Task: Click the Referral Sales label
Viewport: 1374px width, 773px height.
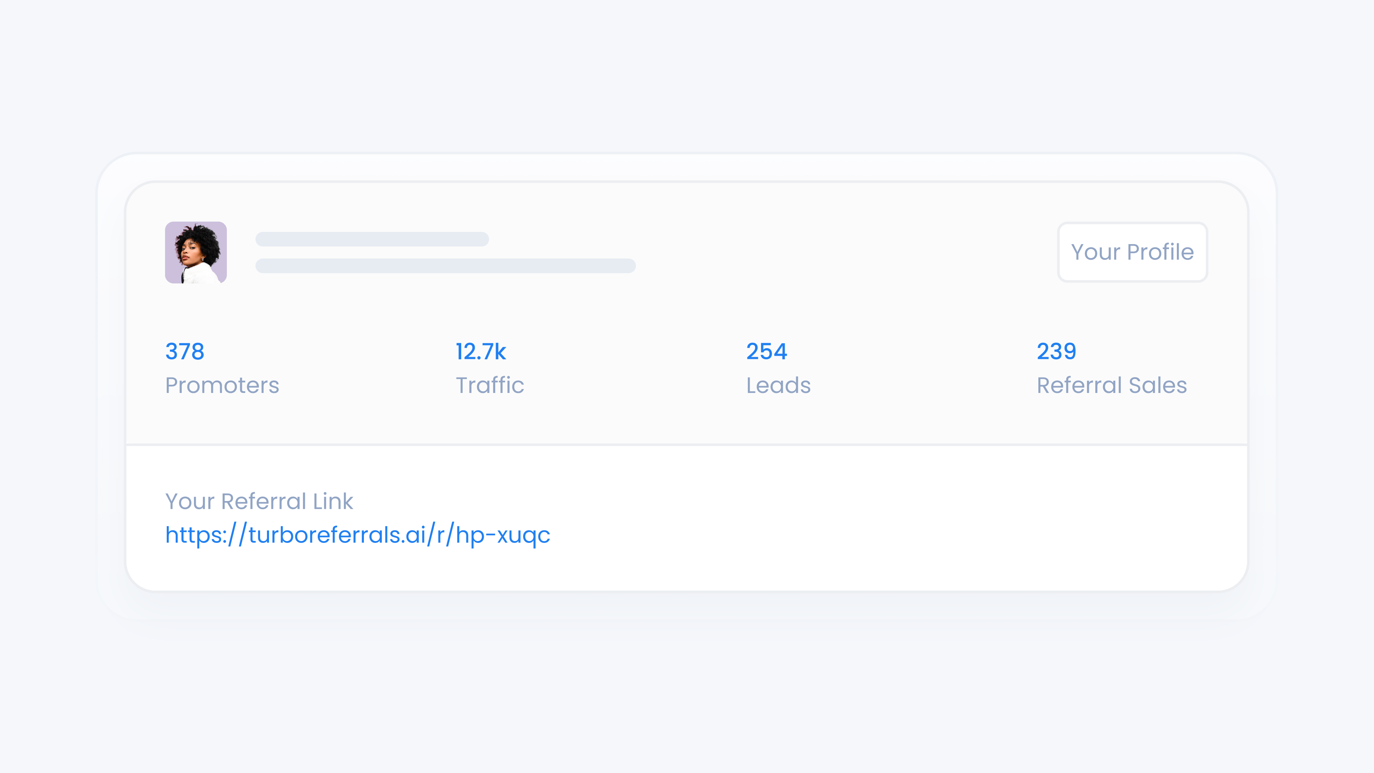Action: point(1112,385)
